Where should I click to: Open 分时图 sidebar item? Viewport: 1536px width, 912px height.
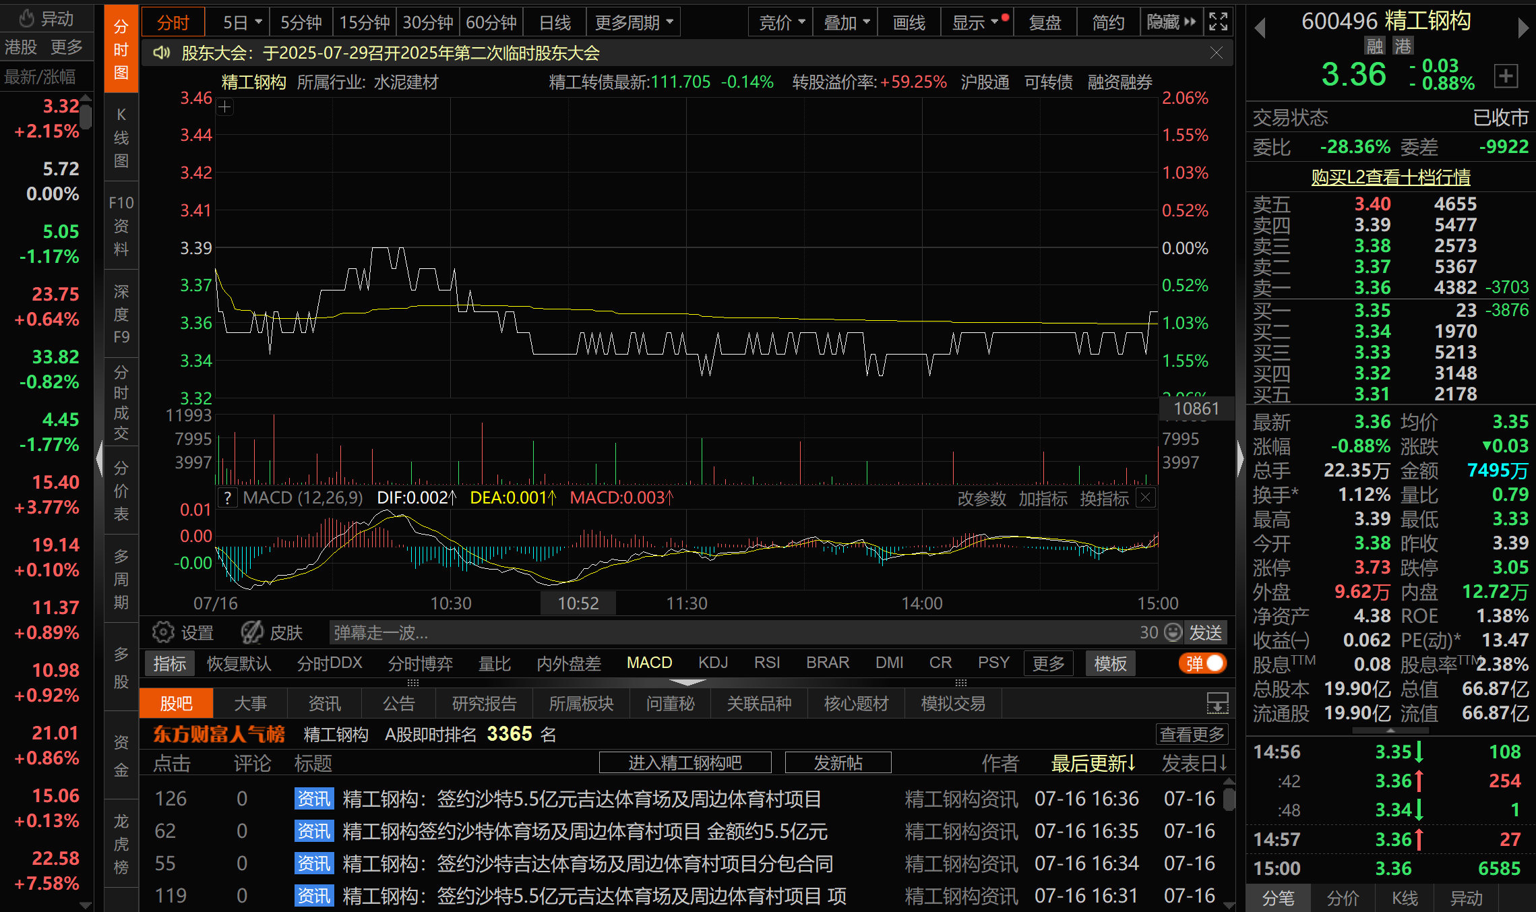pos(121,49)
